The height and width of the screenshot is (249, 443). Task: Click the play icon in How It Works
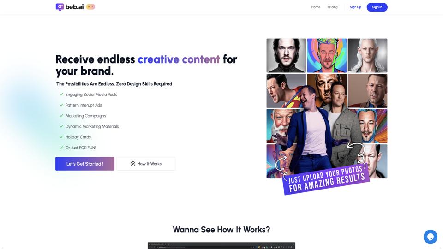click(x=133, y=164)
